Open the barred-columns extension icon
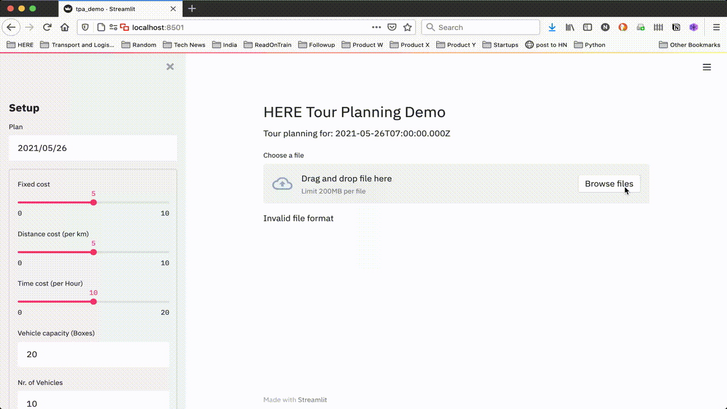This screenshot has height=409, width=727. (658, 27)
